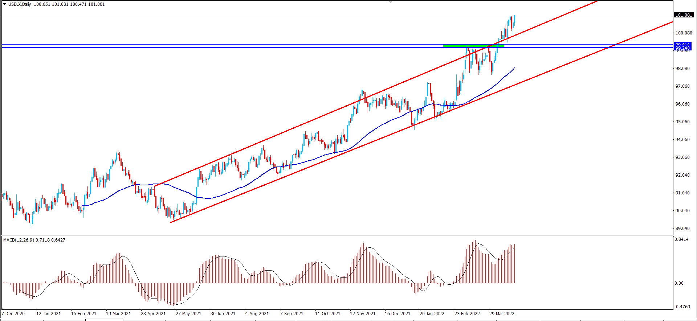Click the 23 Feb 2022 date label

467,314
